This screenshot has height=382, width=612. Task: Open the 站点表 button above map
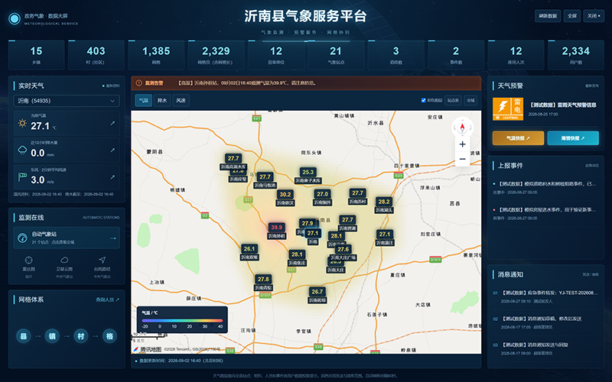[453, 101]
